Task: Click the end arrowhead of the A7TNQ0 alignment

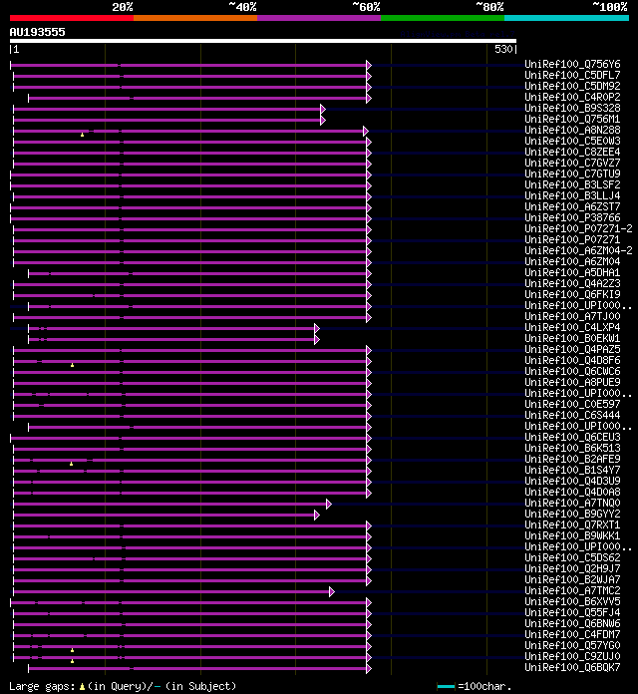Action: pos(329,505)
